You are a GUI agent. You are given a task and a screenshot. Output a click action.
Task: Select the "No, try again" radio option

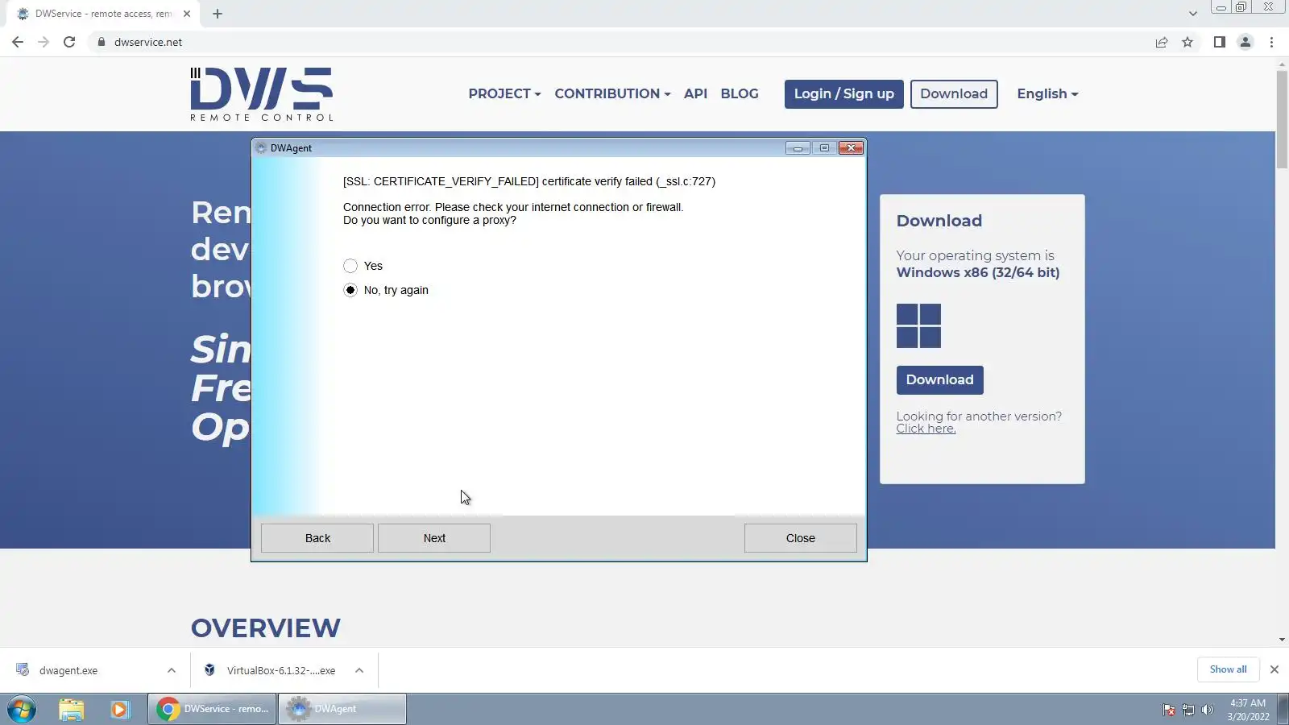[350, 290]
